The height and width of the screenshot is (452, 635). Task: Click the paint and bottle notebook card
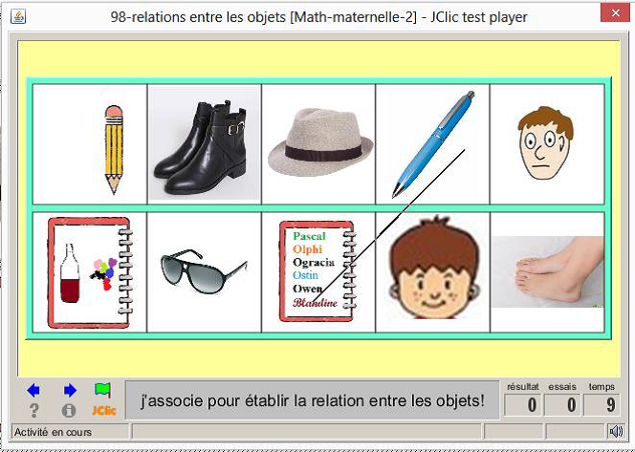[90, 272]
